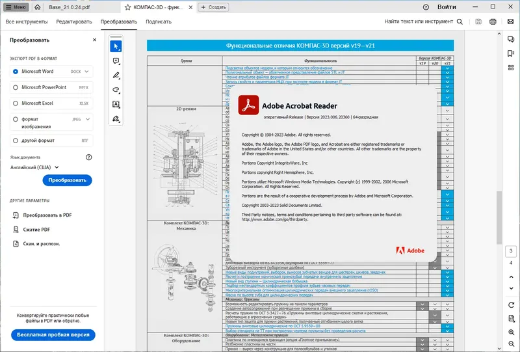Choose the text box AI tool
The height and width of the screenshot is (352, 520).
tap(116, 104)
